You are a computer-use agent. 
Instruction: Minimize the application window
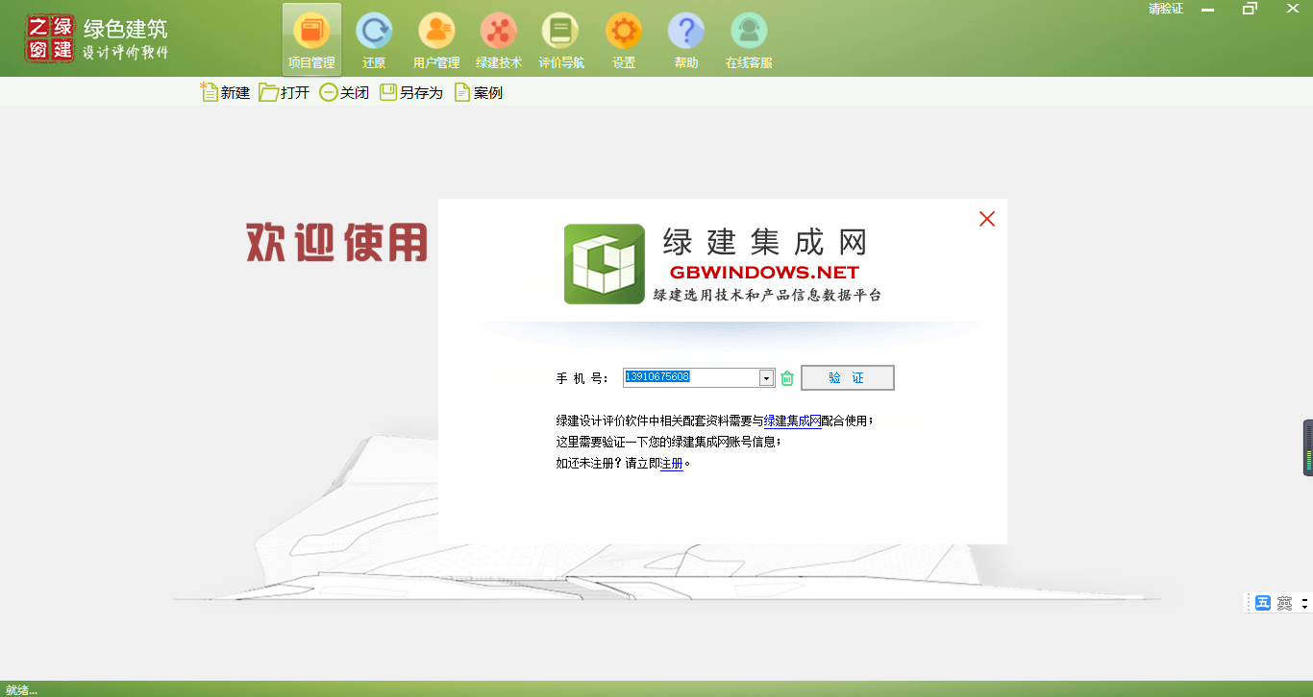tap(1207, 10)
